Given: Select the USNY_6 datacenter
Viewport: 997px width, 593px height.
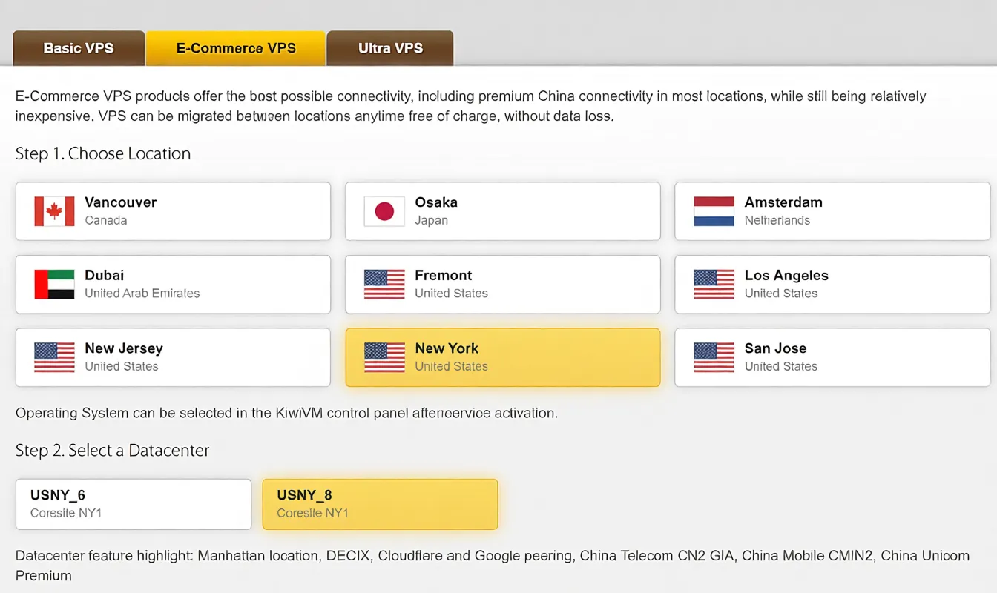Looking at the screenshot, I should (x=134, y=504).
